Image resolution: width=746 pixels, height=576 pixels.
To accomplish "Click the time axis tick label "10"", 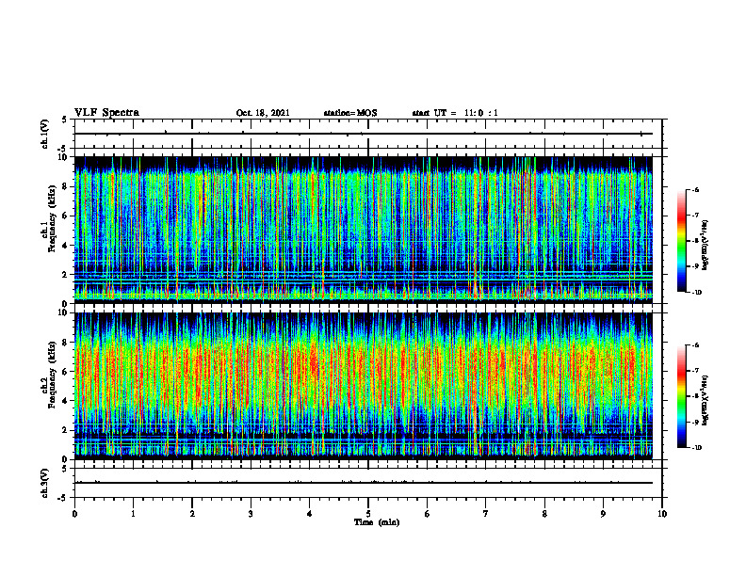I will coord(662,514).
